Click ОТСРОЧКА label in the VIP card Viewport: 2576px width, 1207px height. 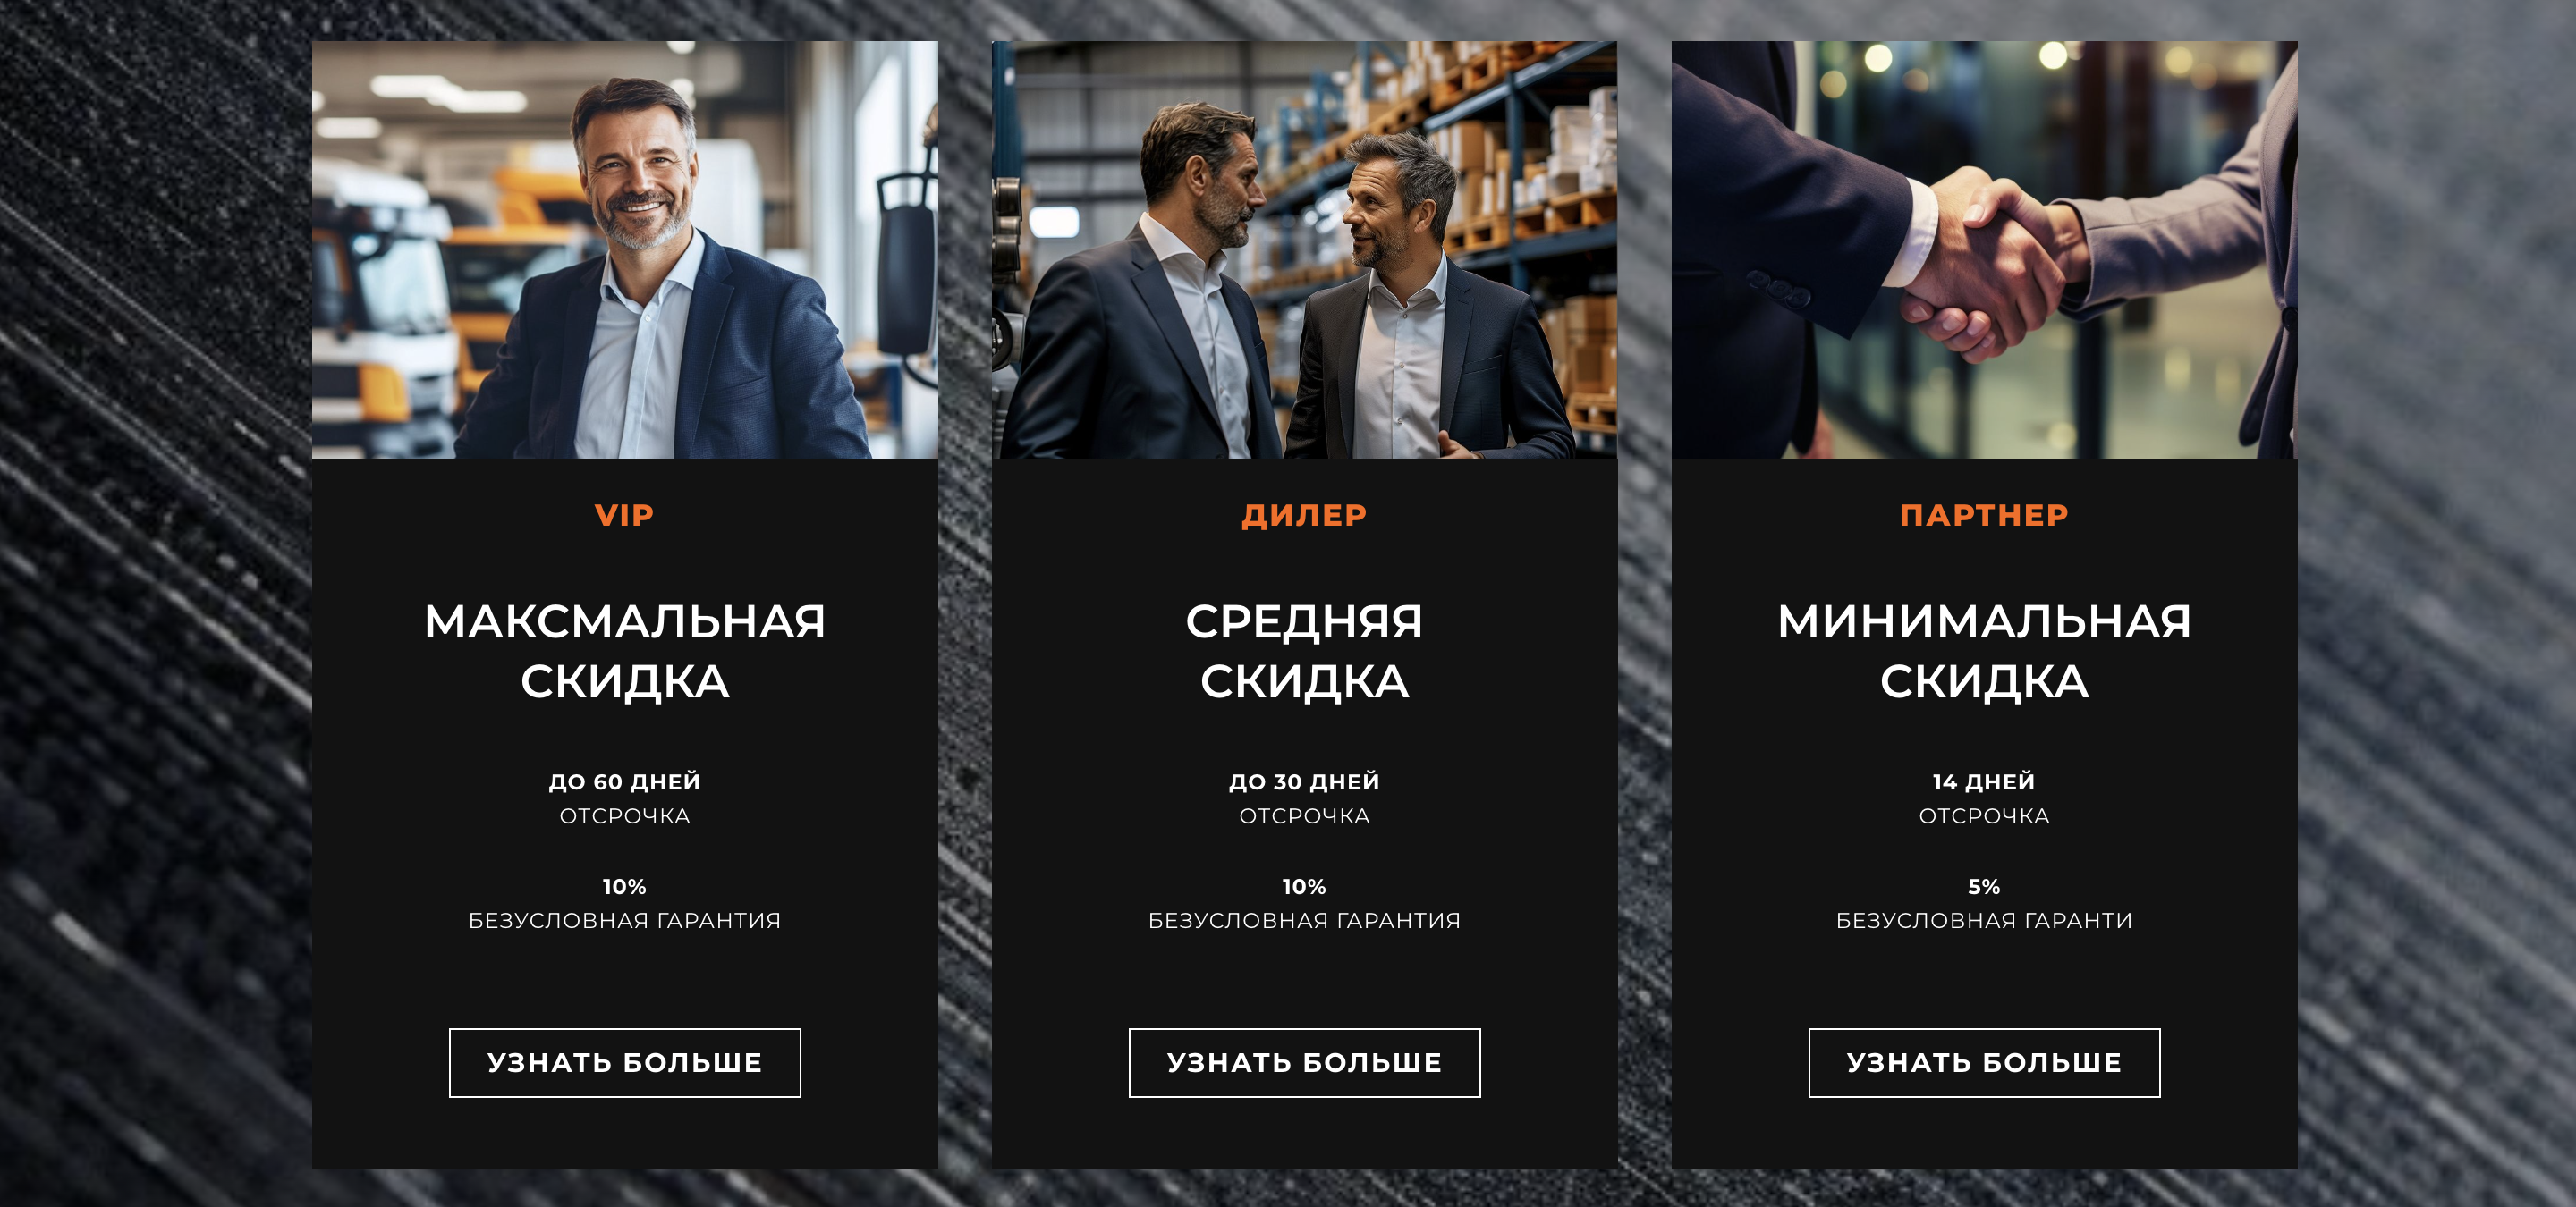click(625, 816)
